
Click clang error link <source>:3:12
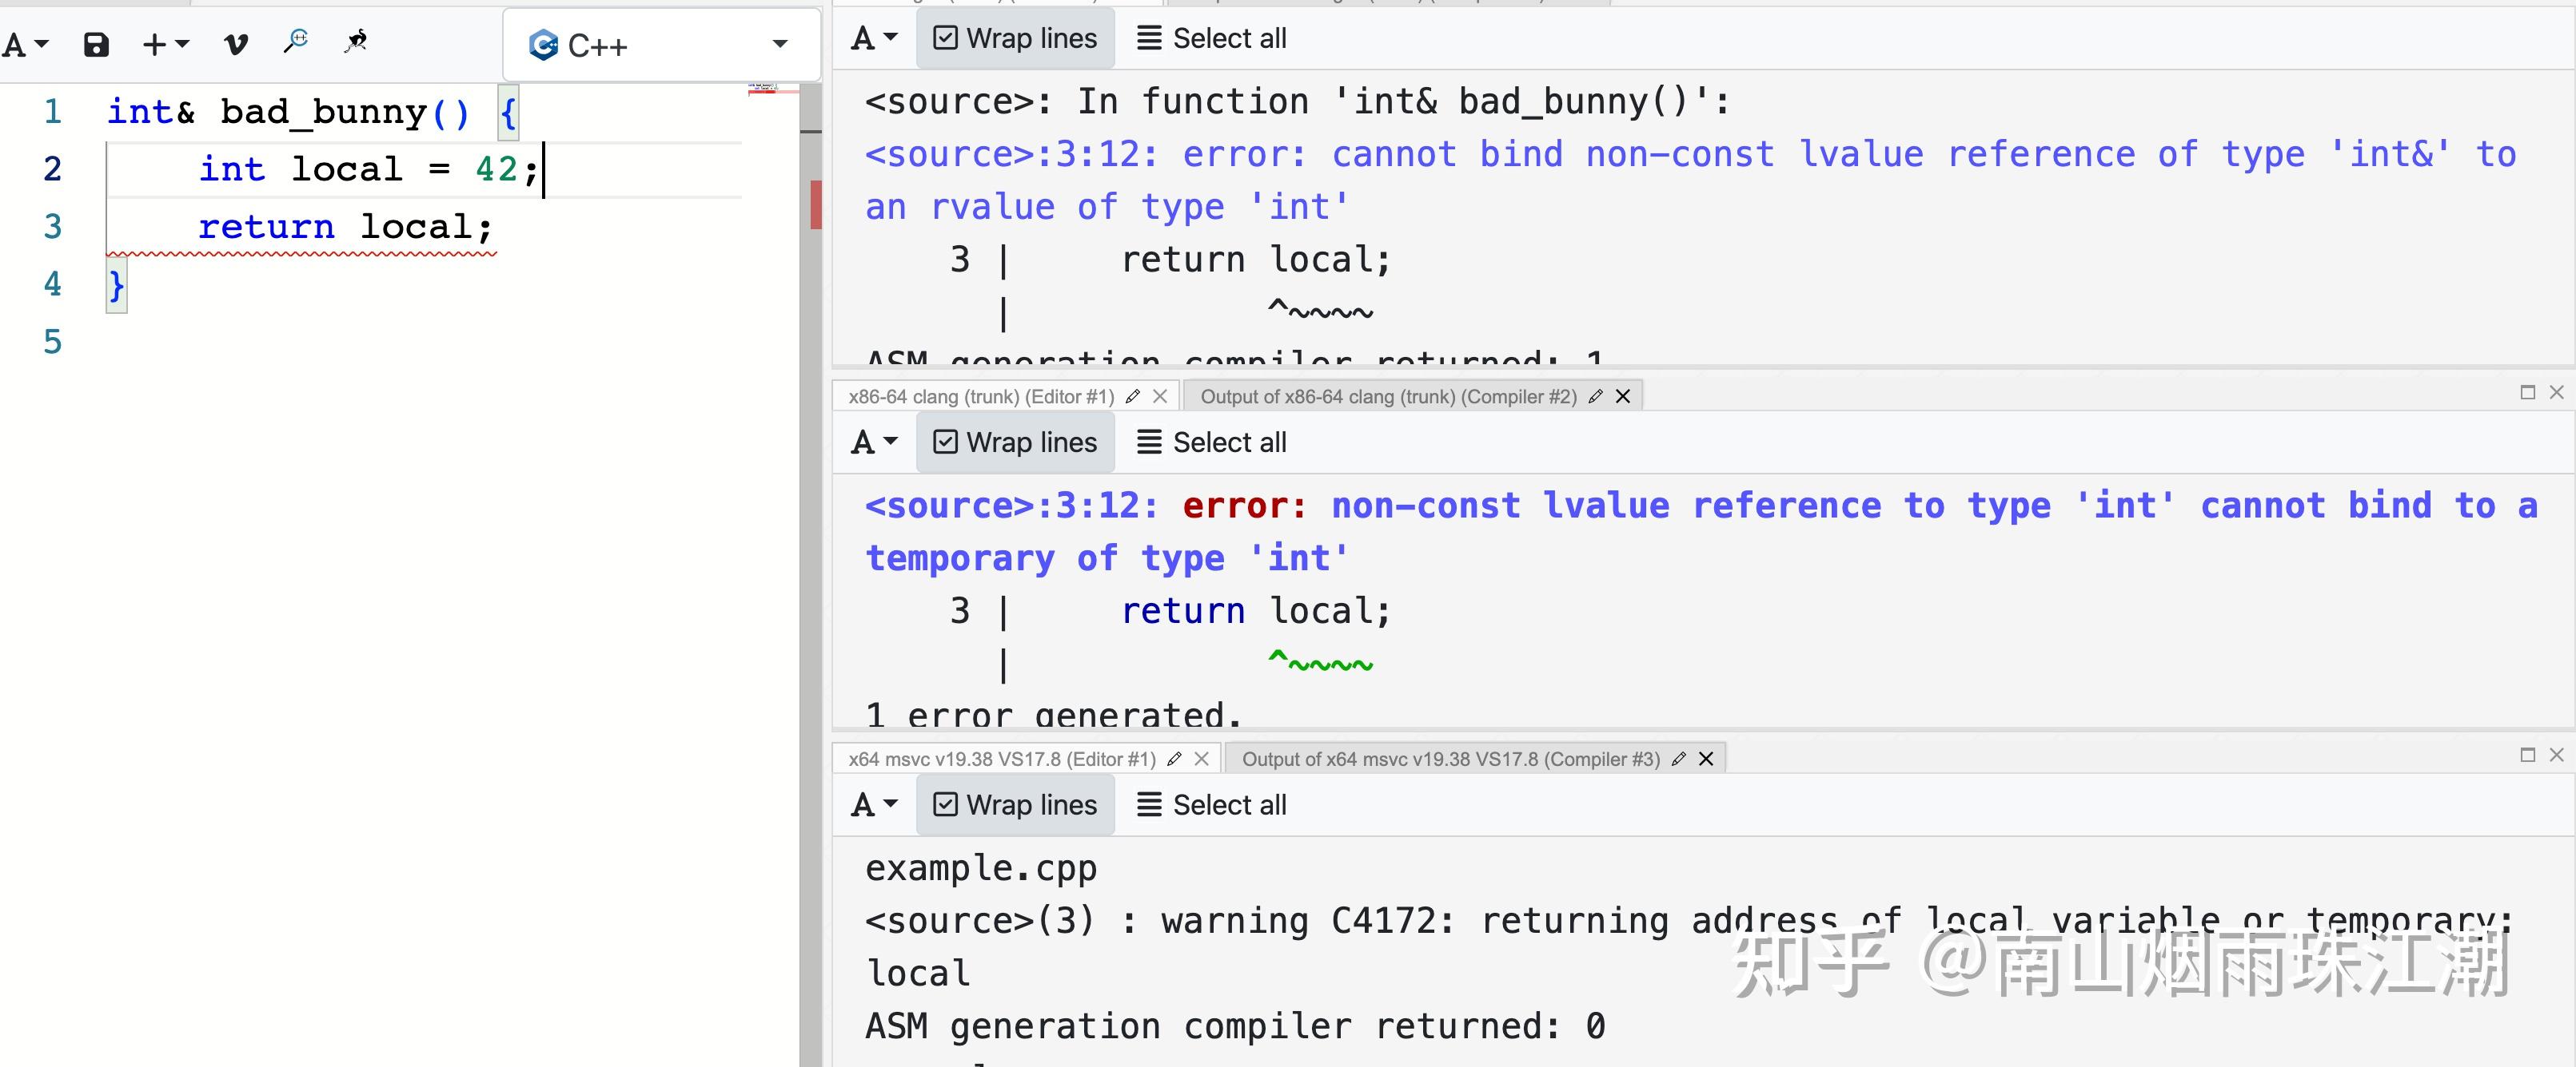click(1011, 506)
